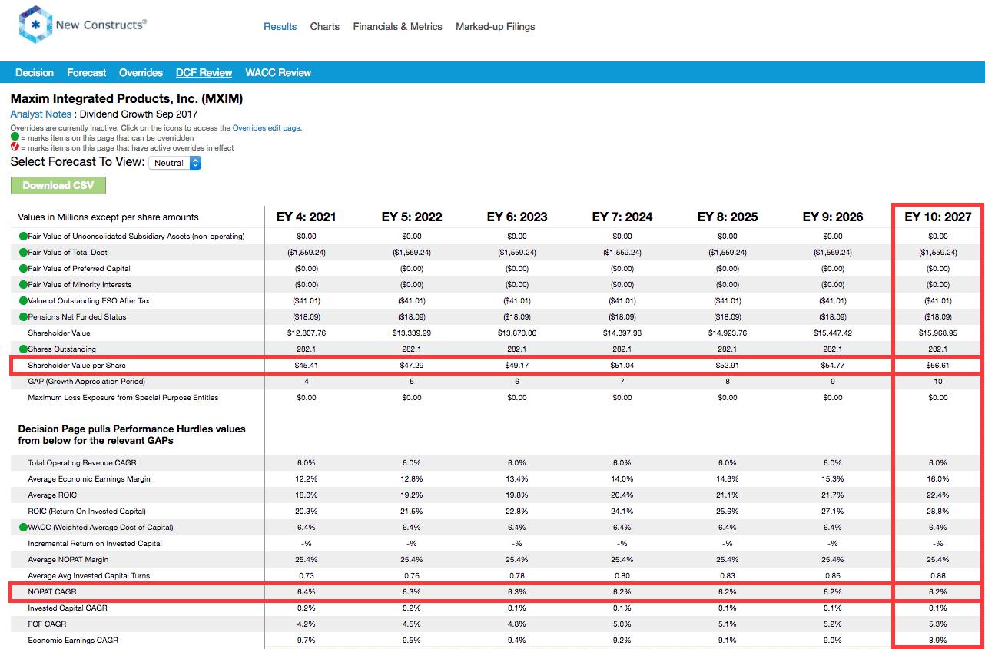
Task: Click the FCF CAGR row label
Action: click(x=47, y=624)
